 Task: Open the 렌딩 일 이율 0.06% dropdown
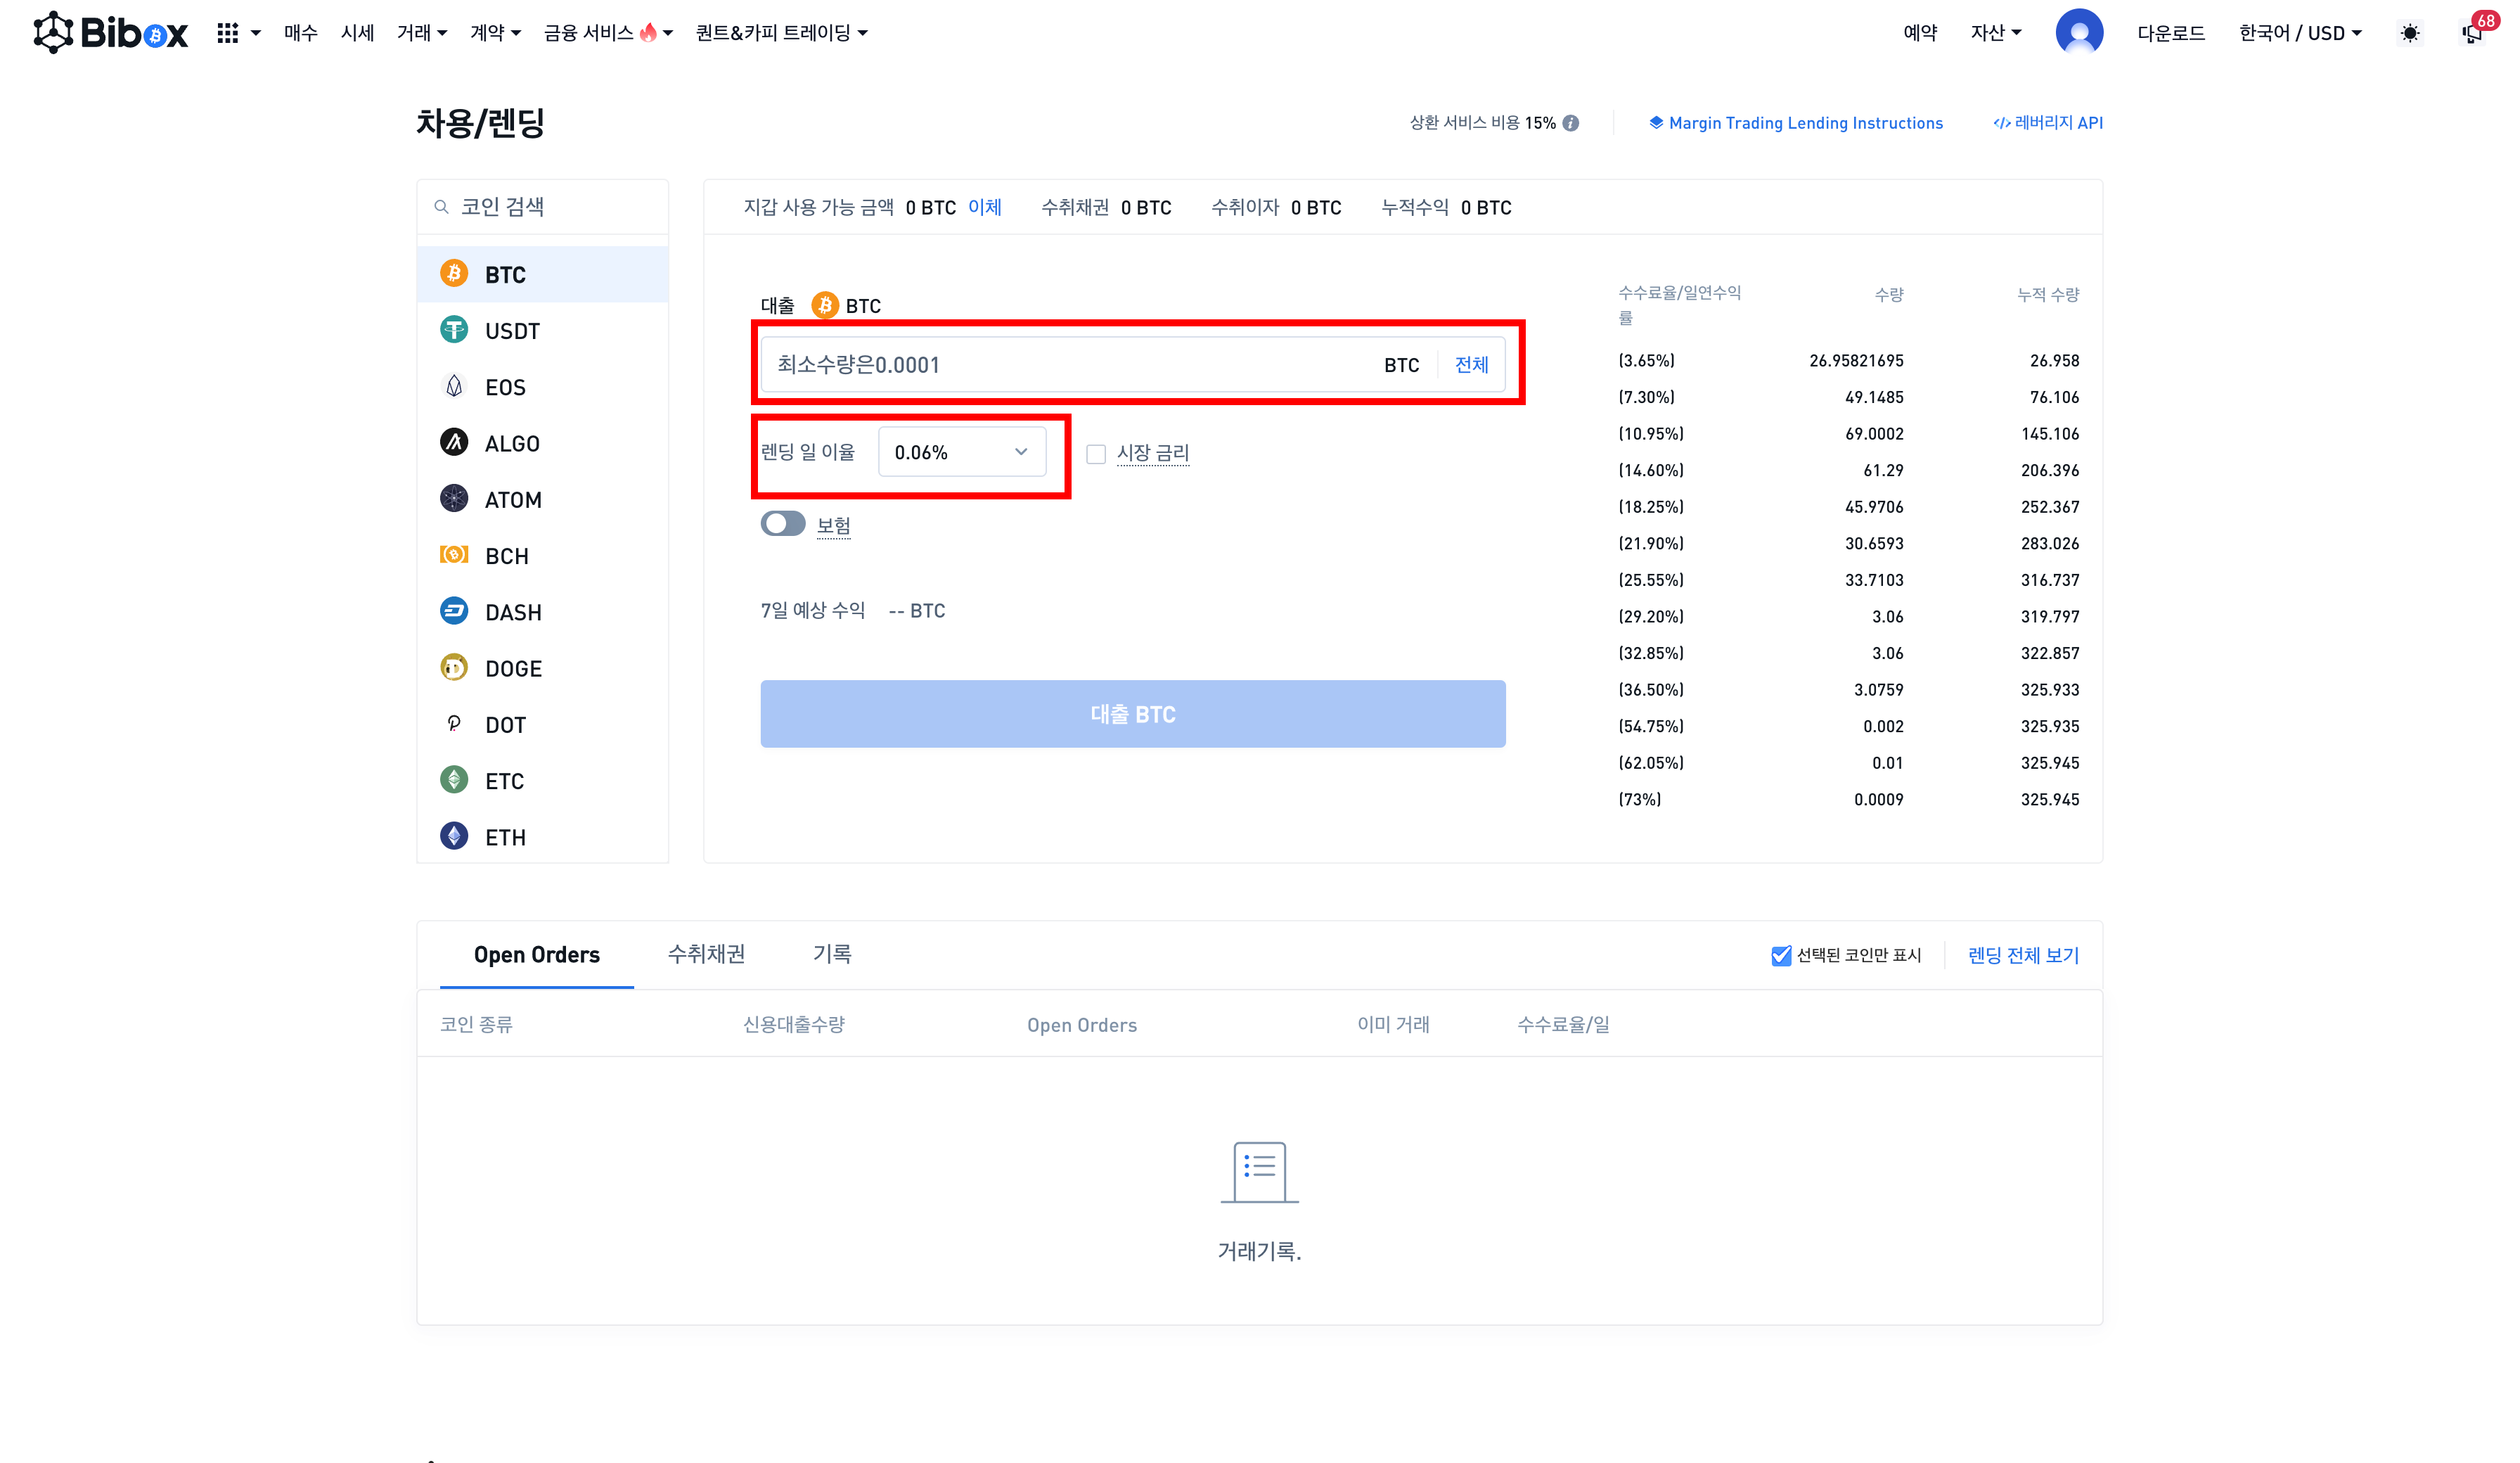961,452
